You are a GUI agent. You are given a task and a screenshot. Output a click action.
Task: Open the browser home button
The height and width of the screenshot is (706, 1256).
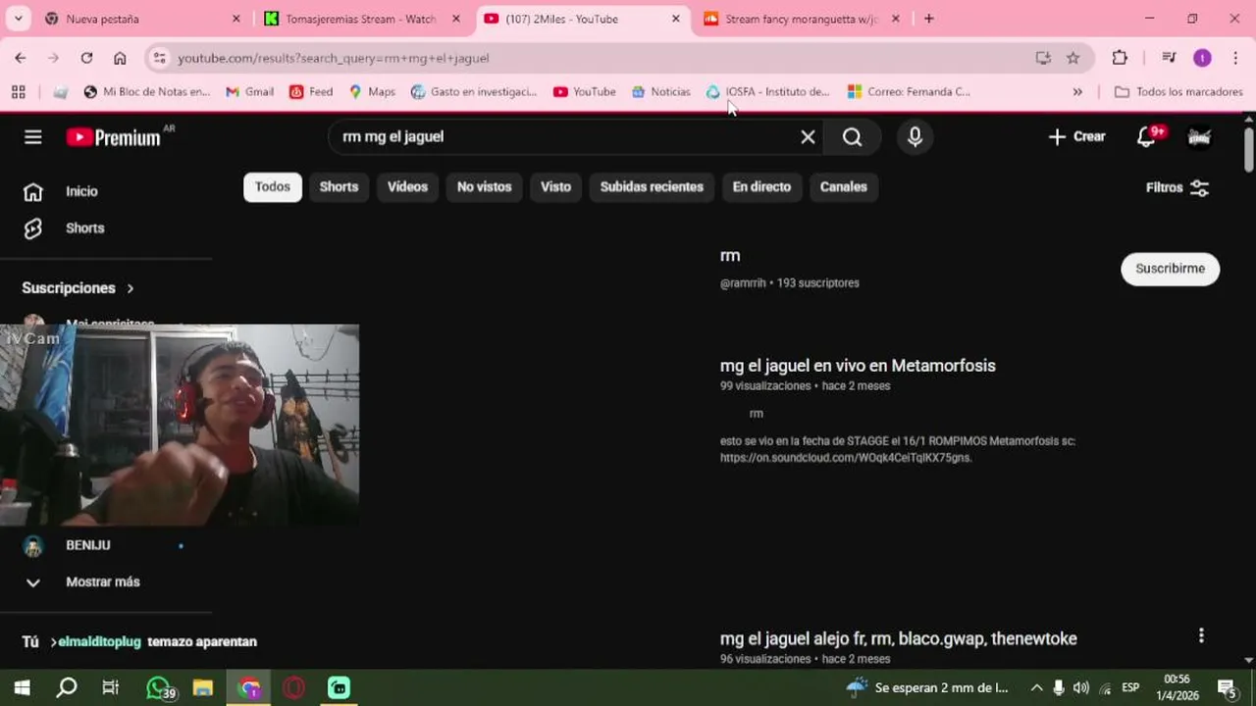120,58
